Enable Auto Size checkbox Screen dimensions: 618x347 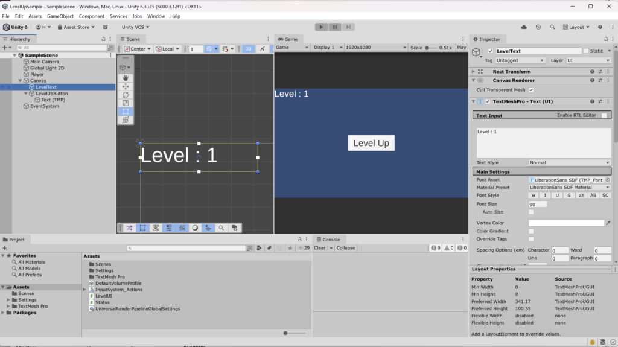click(x=531, y=212)
